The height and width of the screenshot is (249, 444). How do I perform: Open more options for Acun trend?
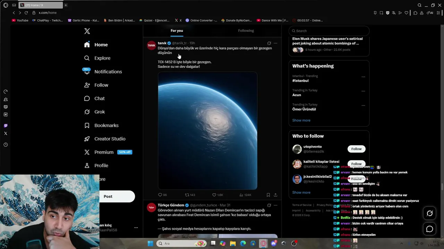(363, 91)
